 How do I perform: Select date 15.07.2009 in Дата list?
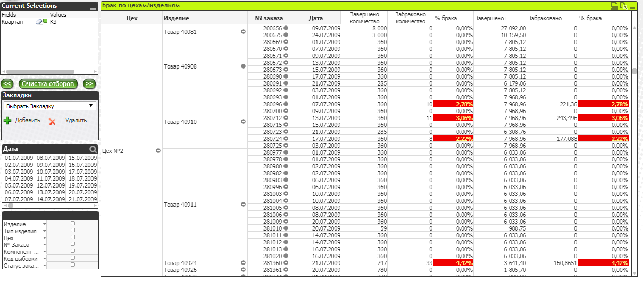[x=81, y=158]
